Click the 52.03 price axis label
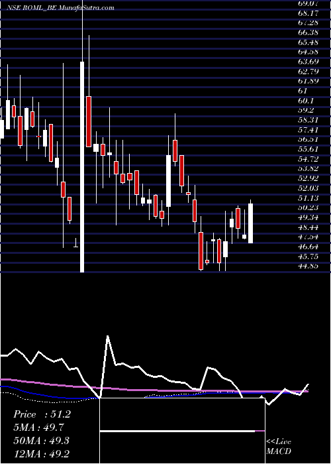The width and height of the screenshot is (331, 464). [x=308, y=188]
